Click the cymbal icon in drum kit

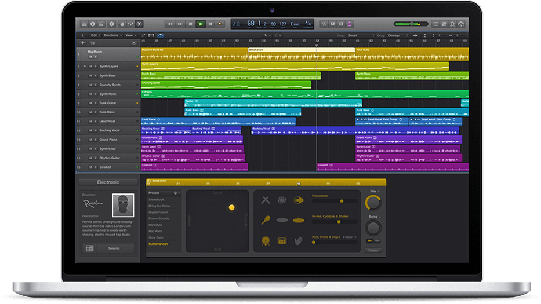[299, 220]
